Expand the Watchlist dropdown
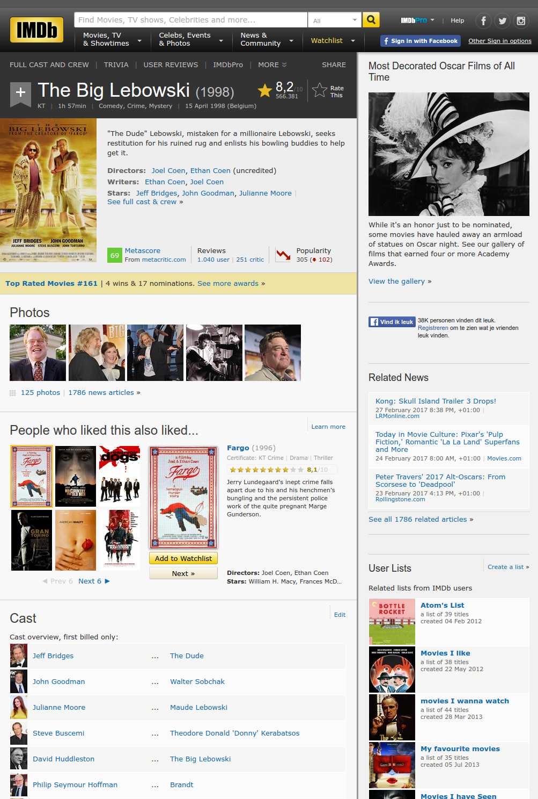This screenshot has height=799, width=538. 333,41
